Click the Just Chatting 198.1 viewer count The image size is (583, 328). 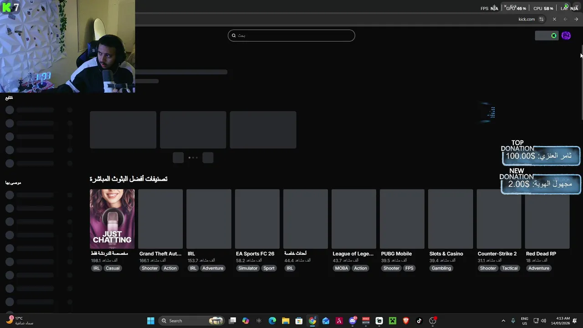click(x=104, y=261)
